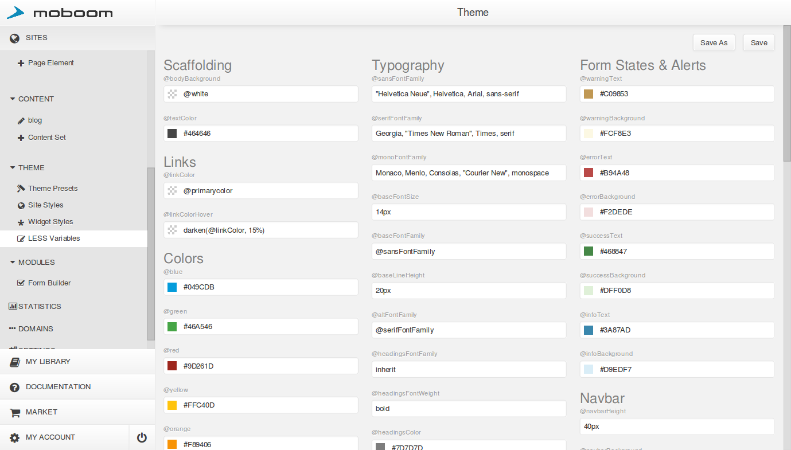
Task: Click the My Library book icon
Action: click(x=15, y=362)
